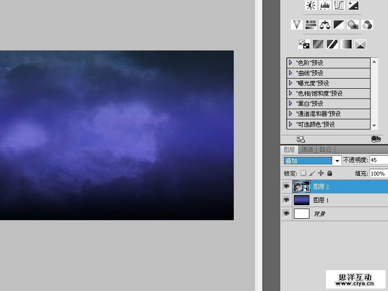The image size is (388, 291).
Task: Select the 图层 1 gradient thumbnail
Action: point(301,200)
